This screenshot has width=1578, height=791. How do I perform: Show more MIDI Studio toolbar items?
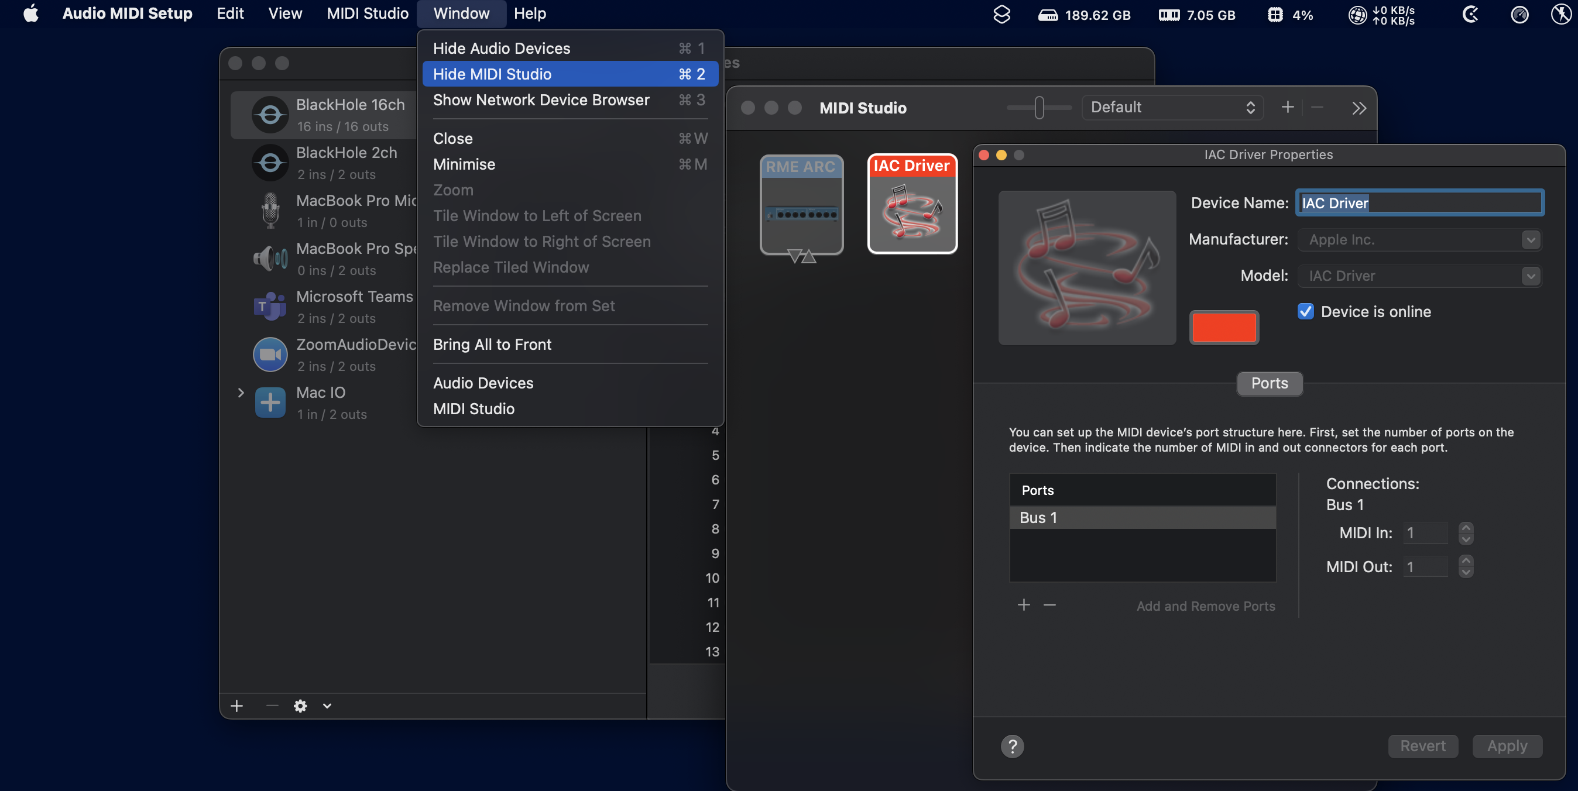tap(1359, 108)
